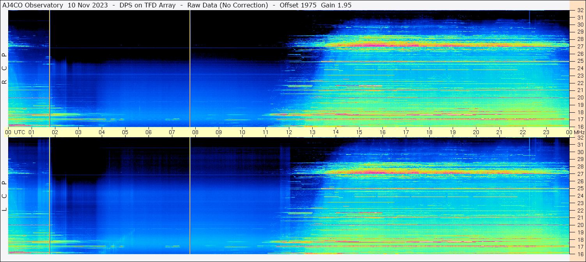Select hour label '20' on UTC time axis

pos(476,132)
